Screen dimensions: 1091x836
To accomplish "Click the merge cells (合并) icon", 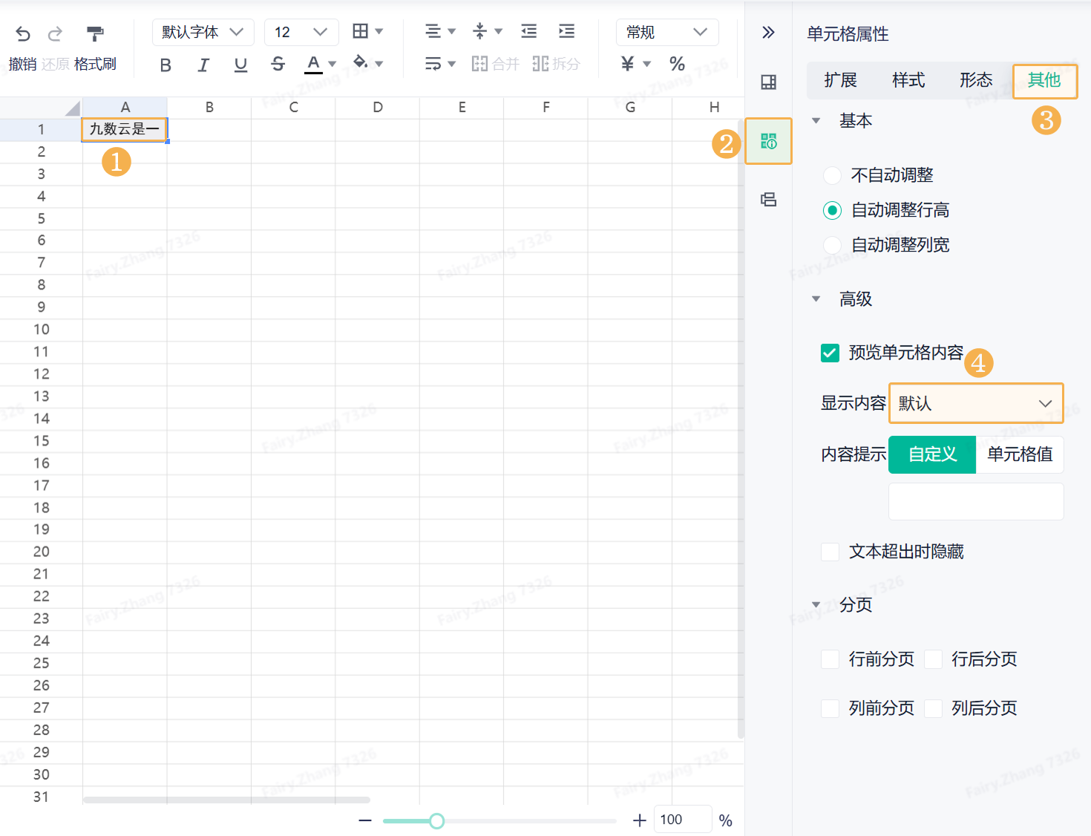I will tap(479, 64).
